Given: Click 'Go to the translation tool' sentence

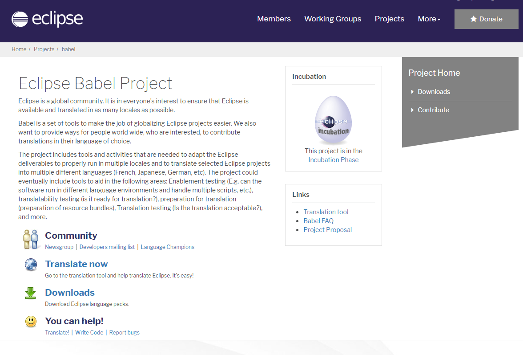Looking at the screenshot, I should (x=119, y=276).
